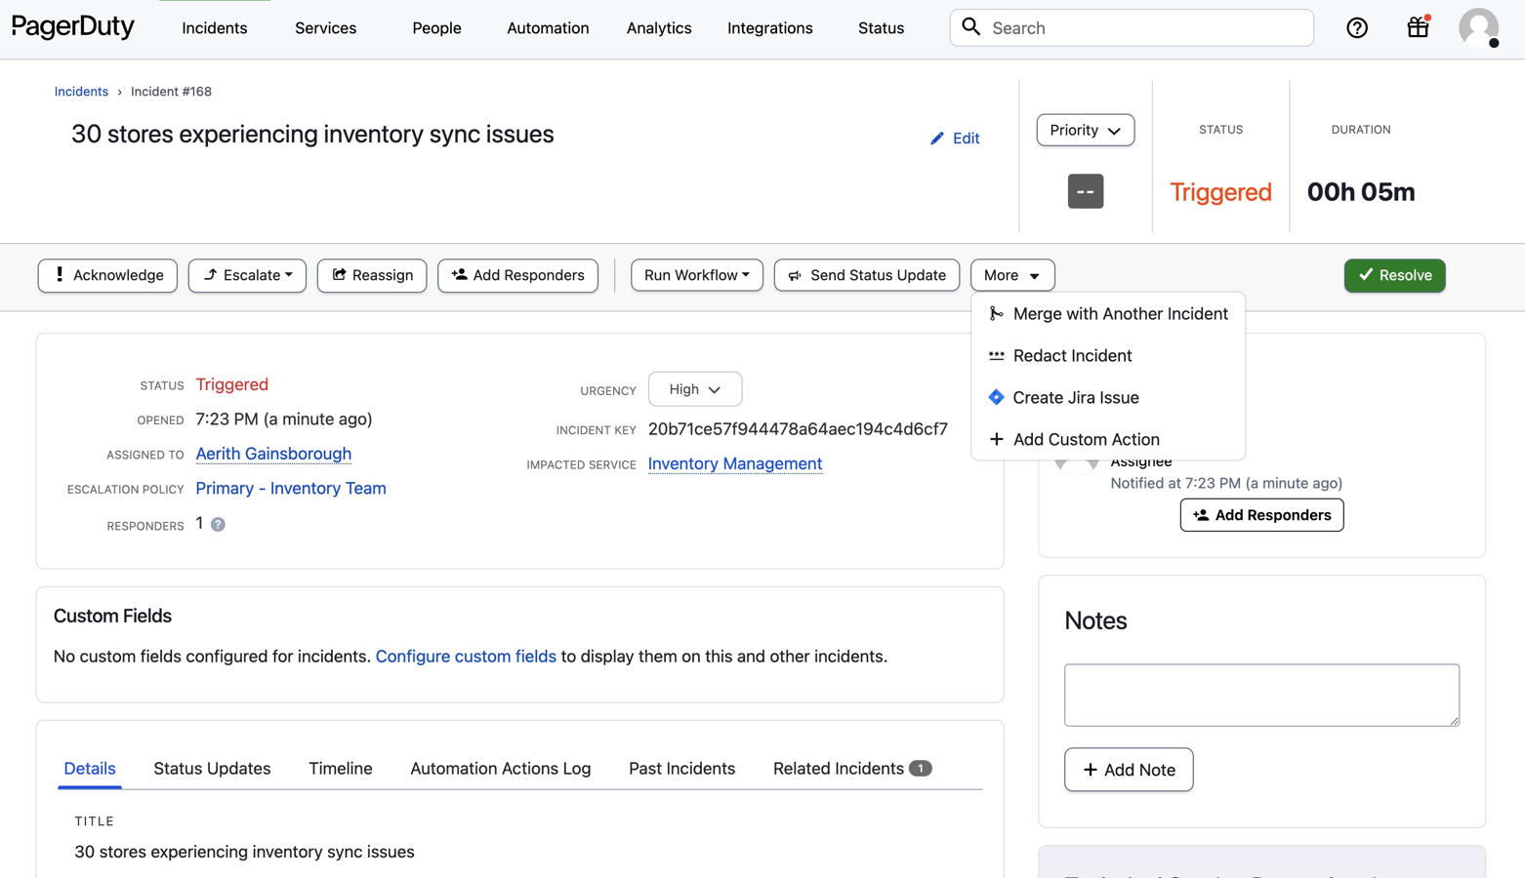1525x878 pixels.
Task: Open the user profile avatar
Action: 1478,27
